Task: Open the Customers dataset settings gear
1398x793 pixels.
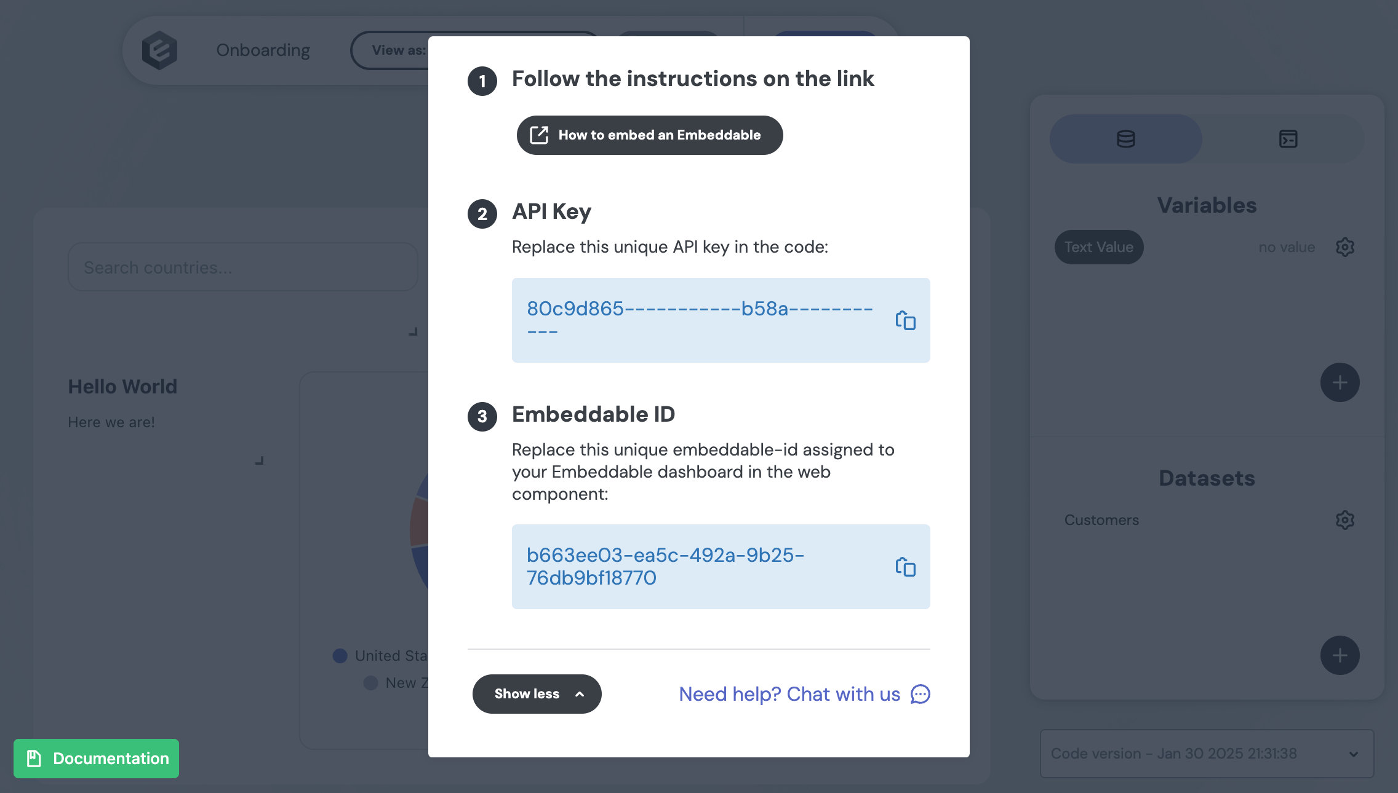Action: 1344,519
